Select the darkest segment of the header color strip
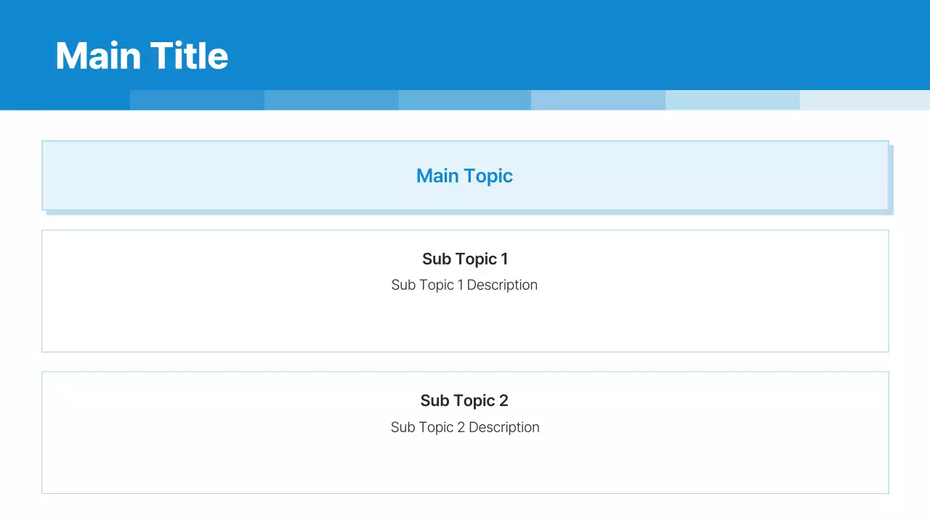 click(197, 100)
